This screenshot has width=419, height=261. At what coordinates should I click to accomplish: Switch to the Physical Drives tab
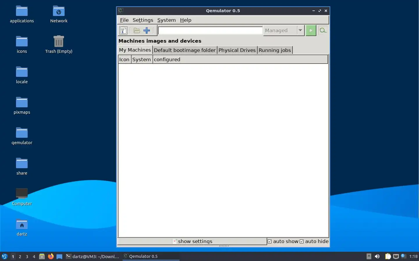(237, 50)
